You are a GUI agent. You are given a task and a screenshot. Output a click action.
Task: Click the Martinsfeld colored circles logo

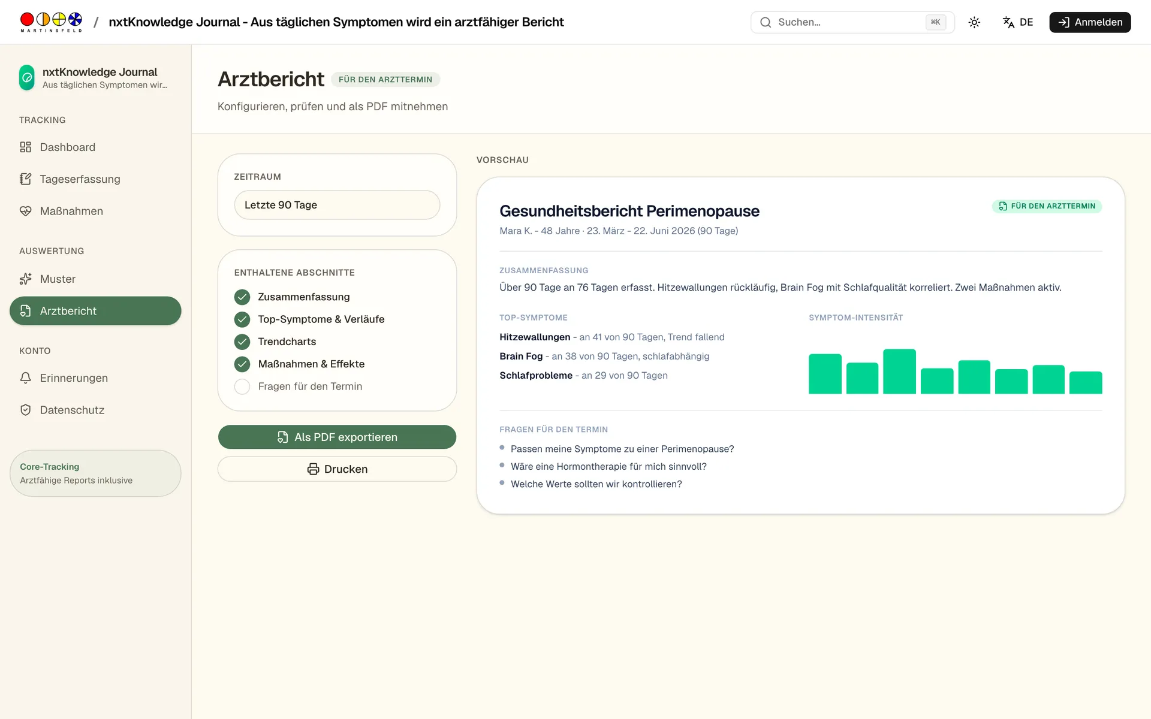[x=51, y=22]
